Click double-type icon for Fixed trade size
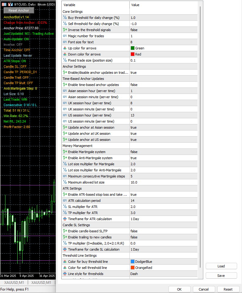 point(65,60)
